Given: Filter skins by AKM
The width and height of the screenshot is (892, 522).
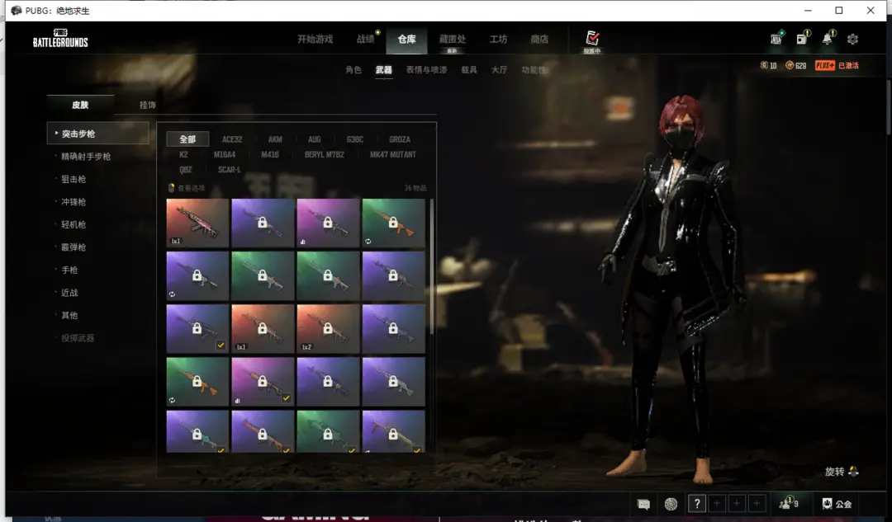Looking at the screenshot, I should coord(275,139).
